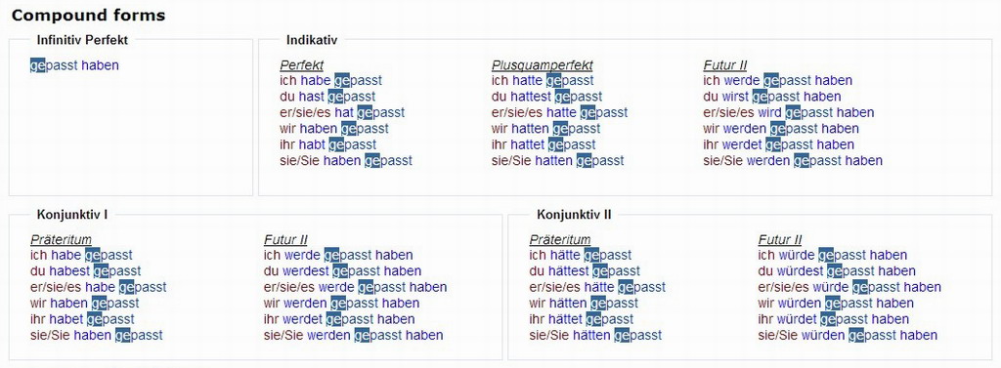Select 'ich hätte gepasst' in Konjunktiv II

tap(581, 256)
